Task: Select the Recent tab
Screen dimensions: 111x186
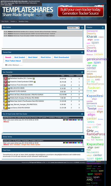Action: [8, 57]
